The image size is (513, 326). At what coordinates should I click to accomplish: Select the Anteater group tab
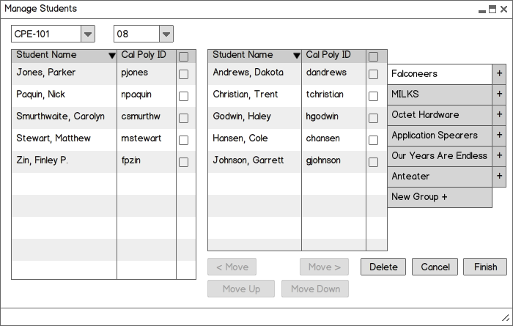click(x=440, y=177)
